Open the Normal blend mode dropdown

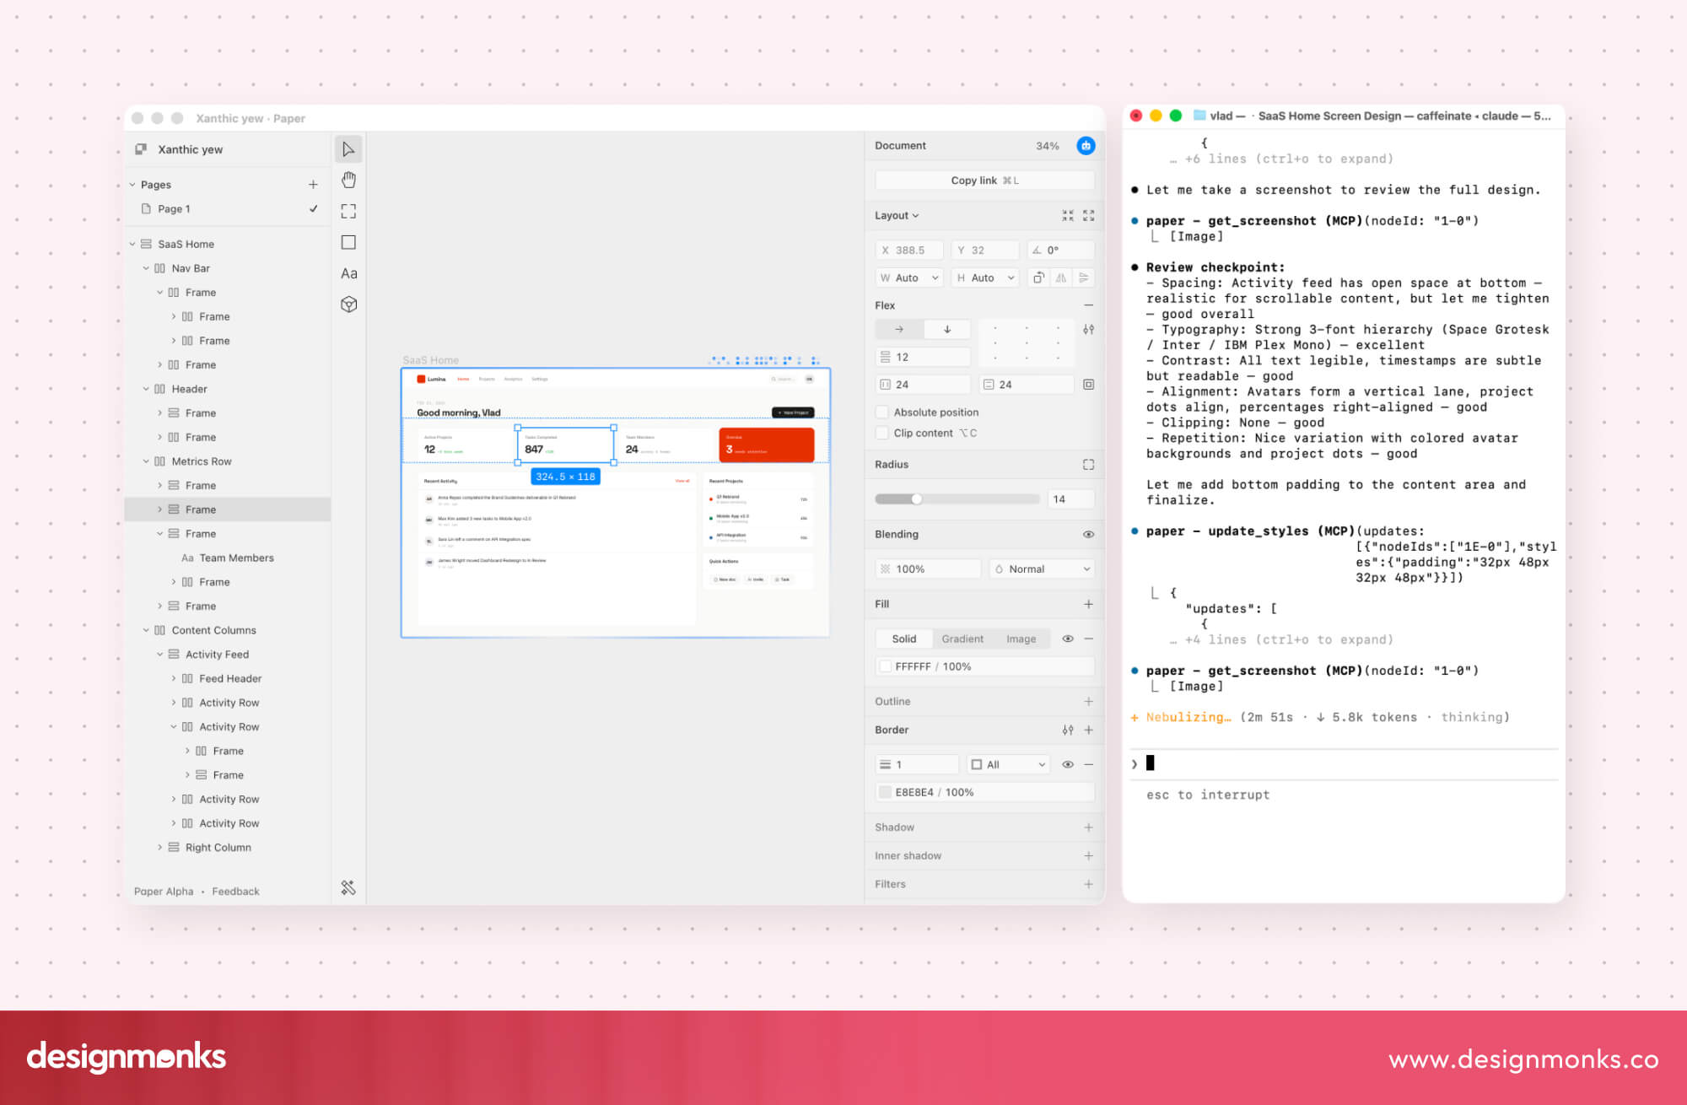[x=1042, y=569]
